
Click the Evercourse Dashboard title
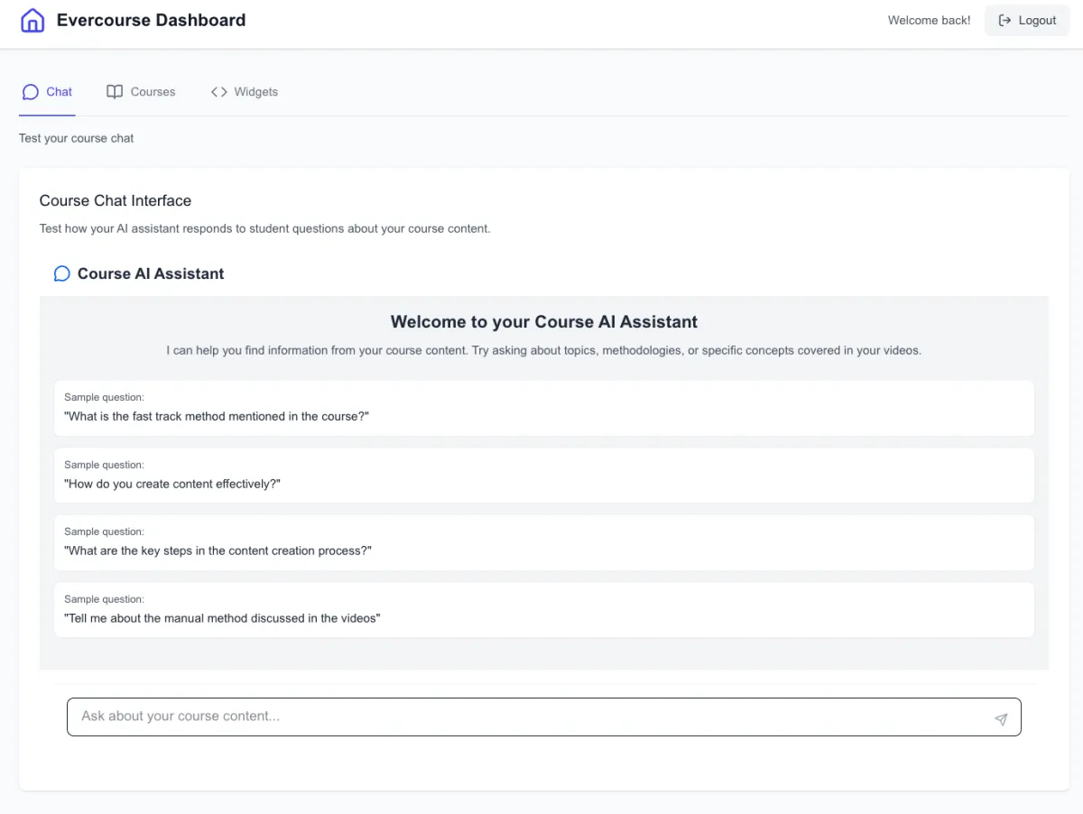(151, 20)
